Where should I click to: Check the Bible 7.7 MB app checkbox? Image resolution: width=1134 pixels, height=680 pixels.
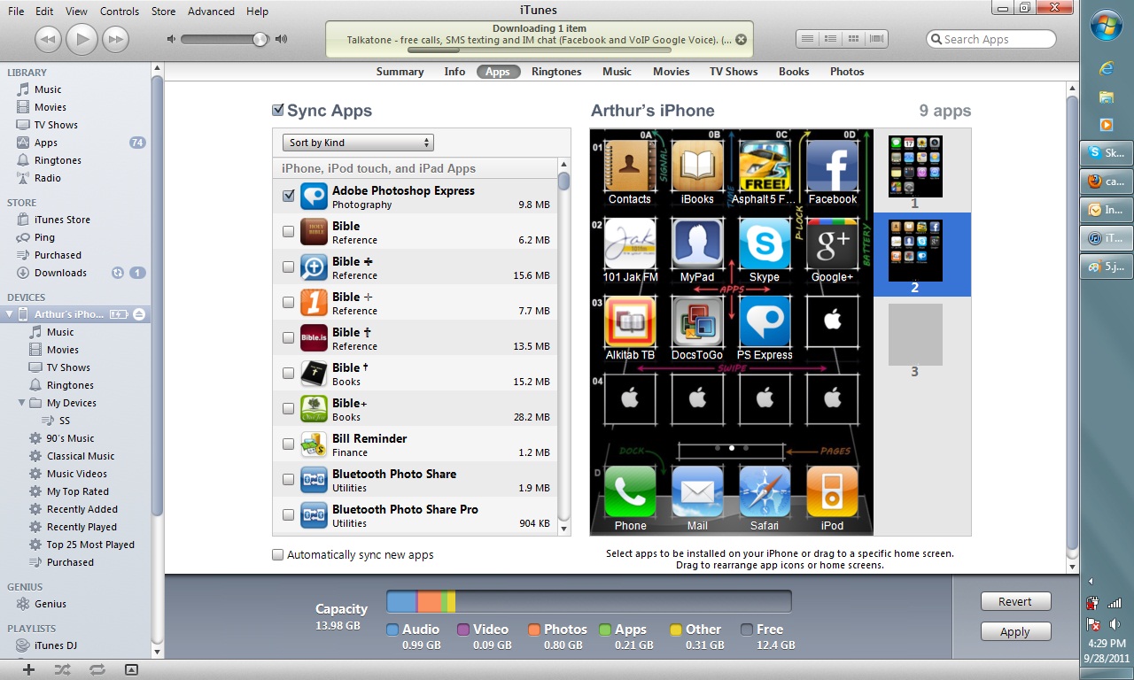pos(288,302)
